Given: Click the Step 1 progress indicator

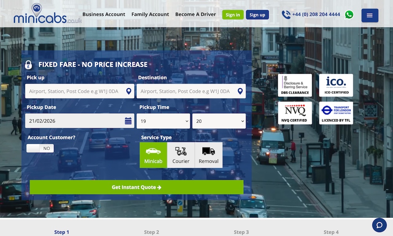Looking at the screenshot, I should point(62,232).
